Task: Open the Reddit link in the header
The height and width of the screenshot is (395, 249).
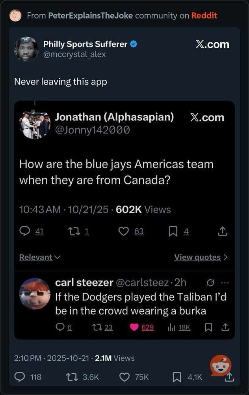Action: tap(204, 15)
